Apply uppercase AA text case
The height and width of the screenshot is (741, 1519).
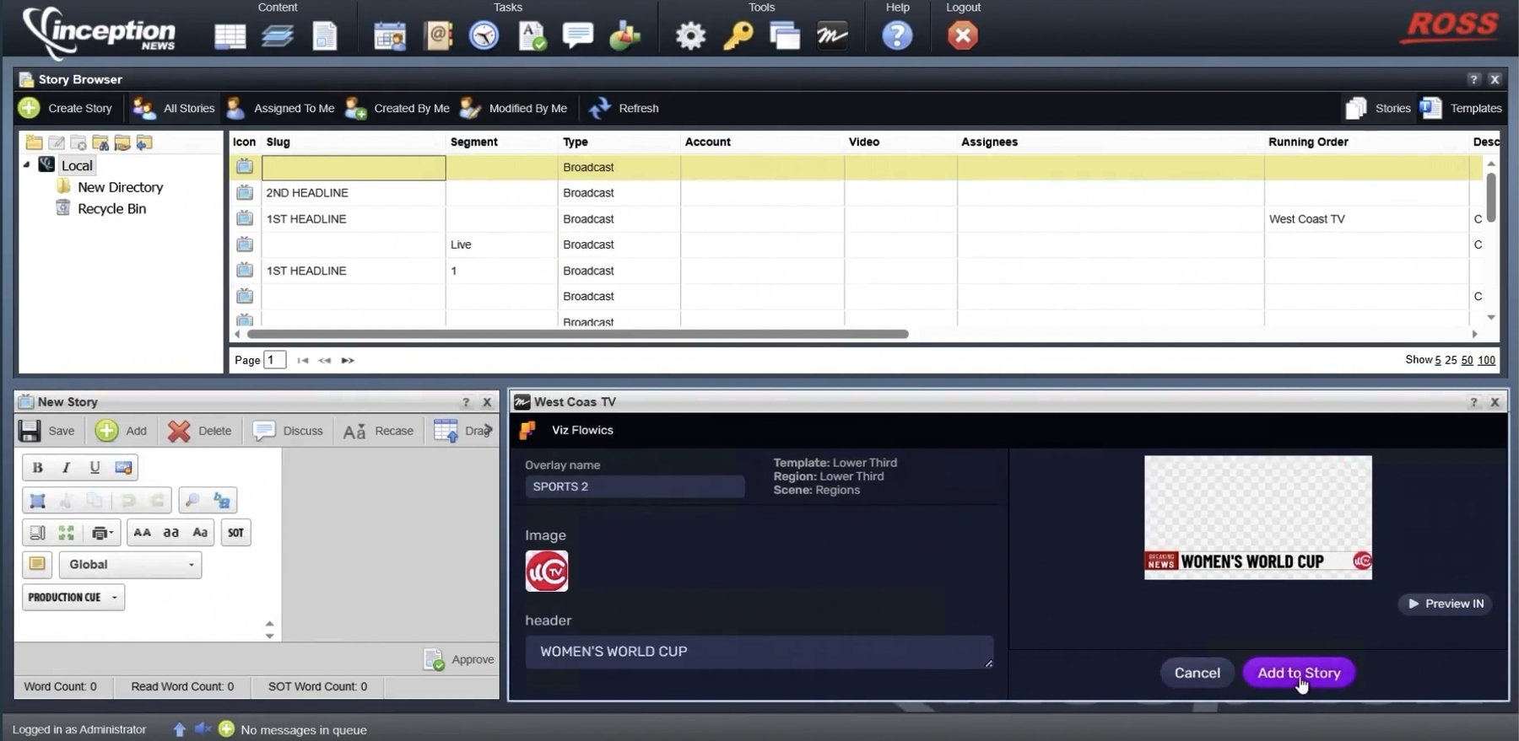pos(142,533)
